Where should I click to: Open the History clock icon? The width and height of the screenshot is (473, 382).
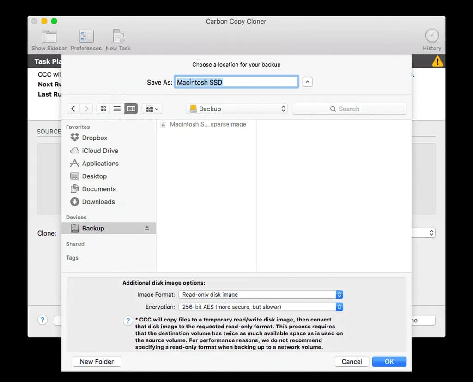[432, 36]
